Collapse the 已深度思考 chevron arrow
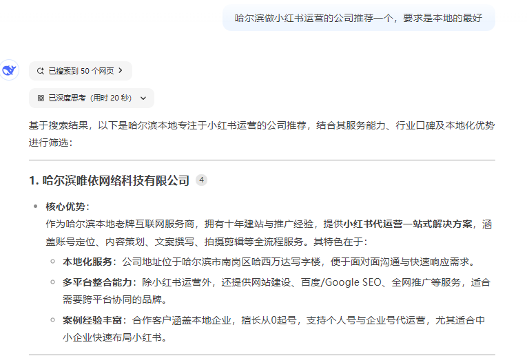Viewport: 527px width, 358px height. 143,98
